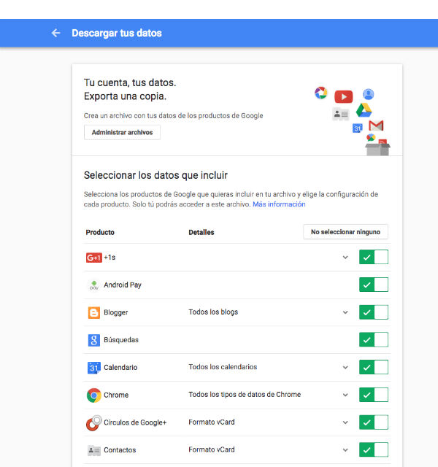This screenshot has height=467, width=438.
Task: Click the blue profile avatar icon in illustration
Action: pyautogui.click(x=368, y=94)
